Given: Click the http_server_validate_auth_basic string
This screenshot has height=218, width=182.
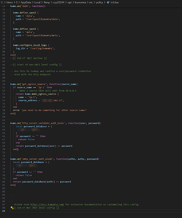Looking at the screenshot, I should pos(43,123).
